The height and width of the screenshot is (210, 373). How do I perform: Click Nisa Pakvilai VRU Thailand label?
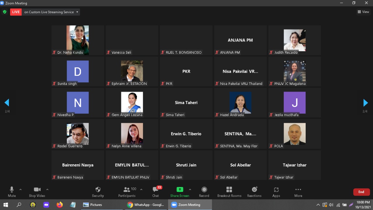(x=241, y=84)
